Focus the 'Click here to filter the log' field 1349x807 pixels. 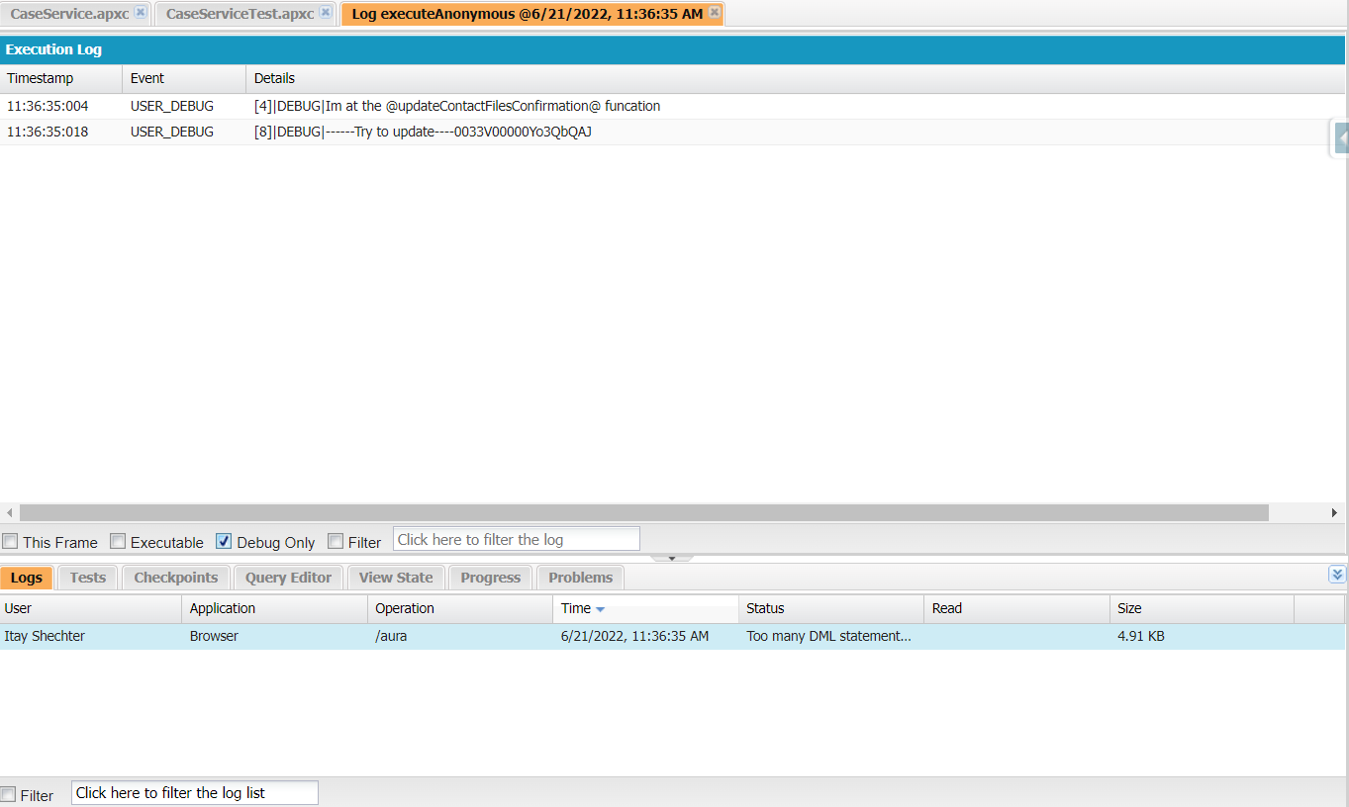[517, 539]
